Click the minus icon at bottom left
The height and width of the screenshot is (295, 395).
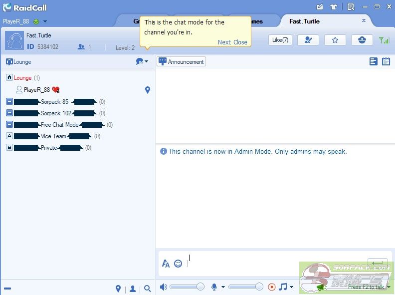pos(7,289)
